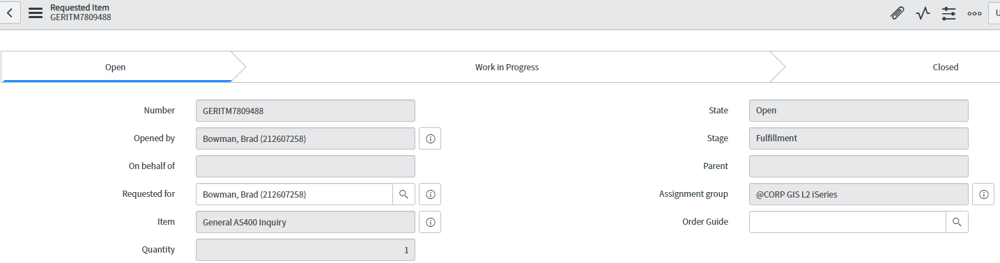
Task: Select the Open stage tab
Action: pyautogui.click(x=116, y=67)
